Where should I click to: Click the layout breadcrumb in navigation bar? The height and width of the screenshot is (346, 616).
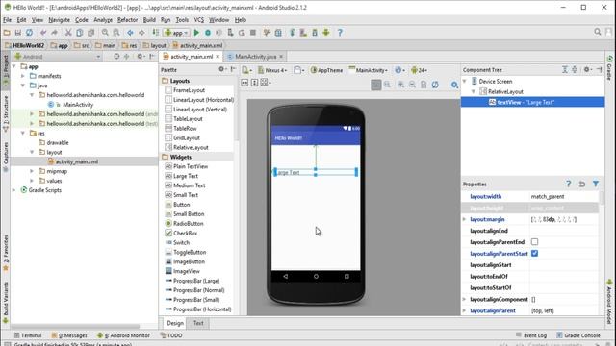[x=155, y=45]
